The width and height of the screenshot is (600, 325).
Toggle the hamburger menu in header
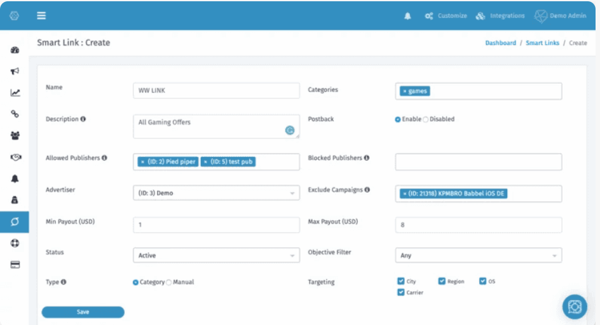(x=41, y=16)
